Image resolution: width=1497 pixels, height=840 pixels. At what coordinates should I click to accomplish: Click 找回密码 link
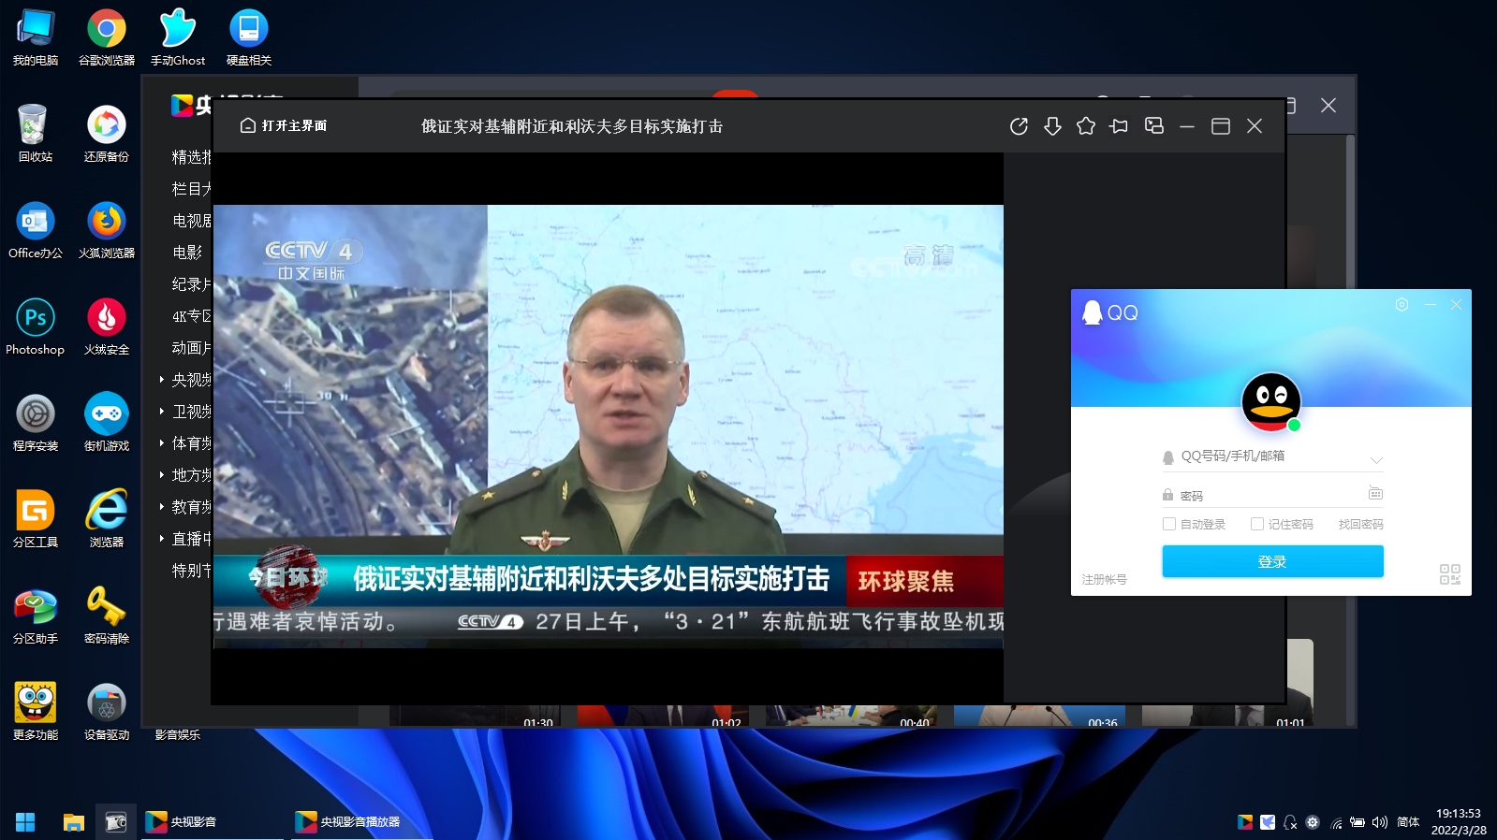1361,524
